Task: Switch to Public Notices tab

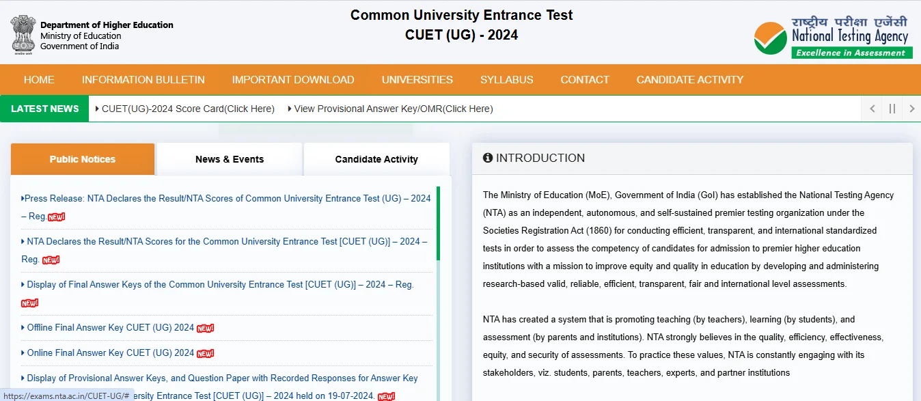Action: tap(83, 159)
